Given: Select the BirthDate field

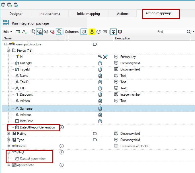Looking at the screenshot, I should tap(26, 121).
